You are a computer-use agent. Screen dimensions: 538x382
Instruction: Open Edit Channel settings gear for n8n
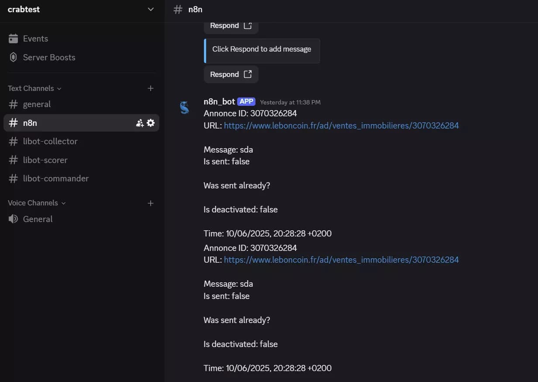151,123
